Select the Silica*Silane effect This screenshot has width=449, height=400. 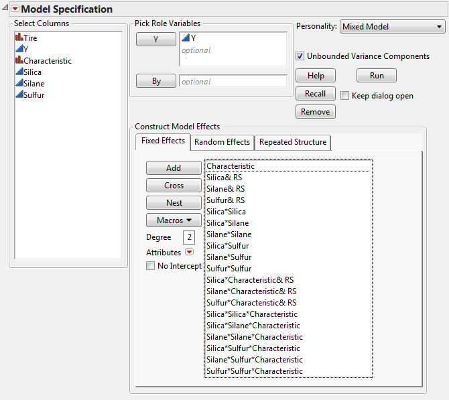tap(288, 223)
